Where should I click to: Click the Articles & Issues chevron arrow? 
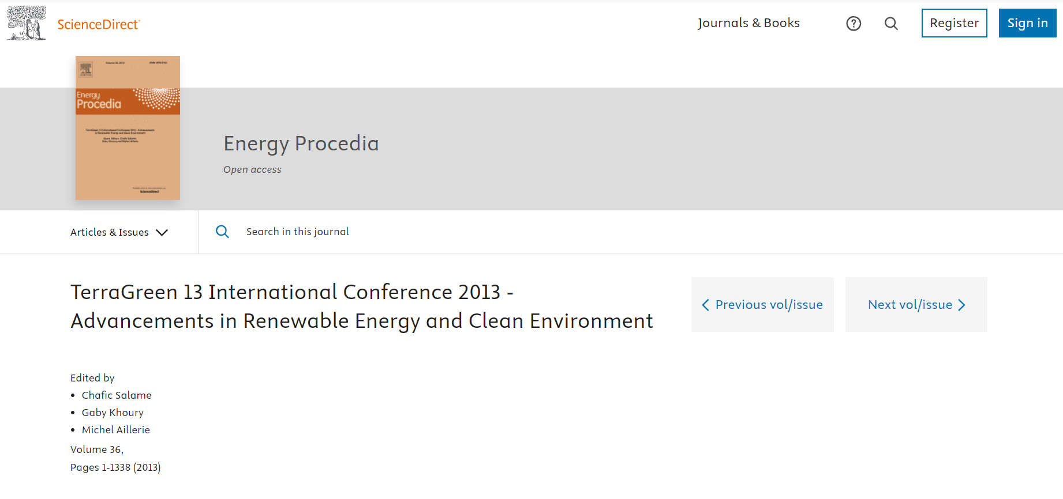coord(162,232)
